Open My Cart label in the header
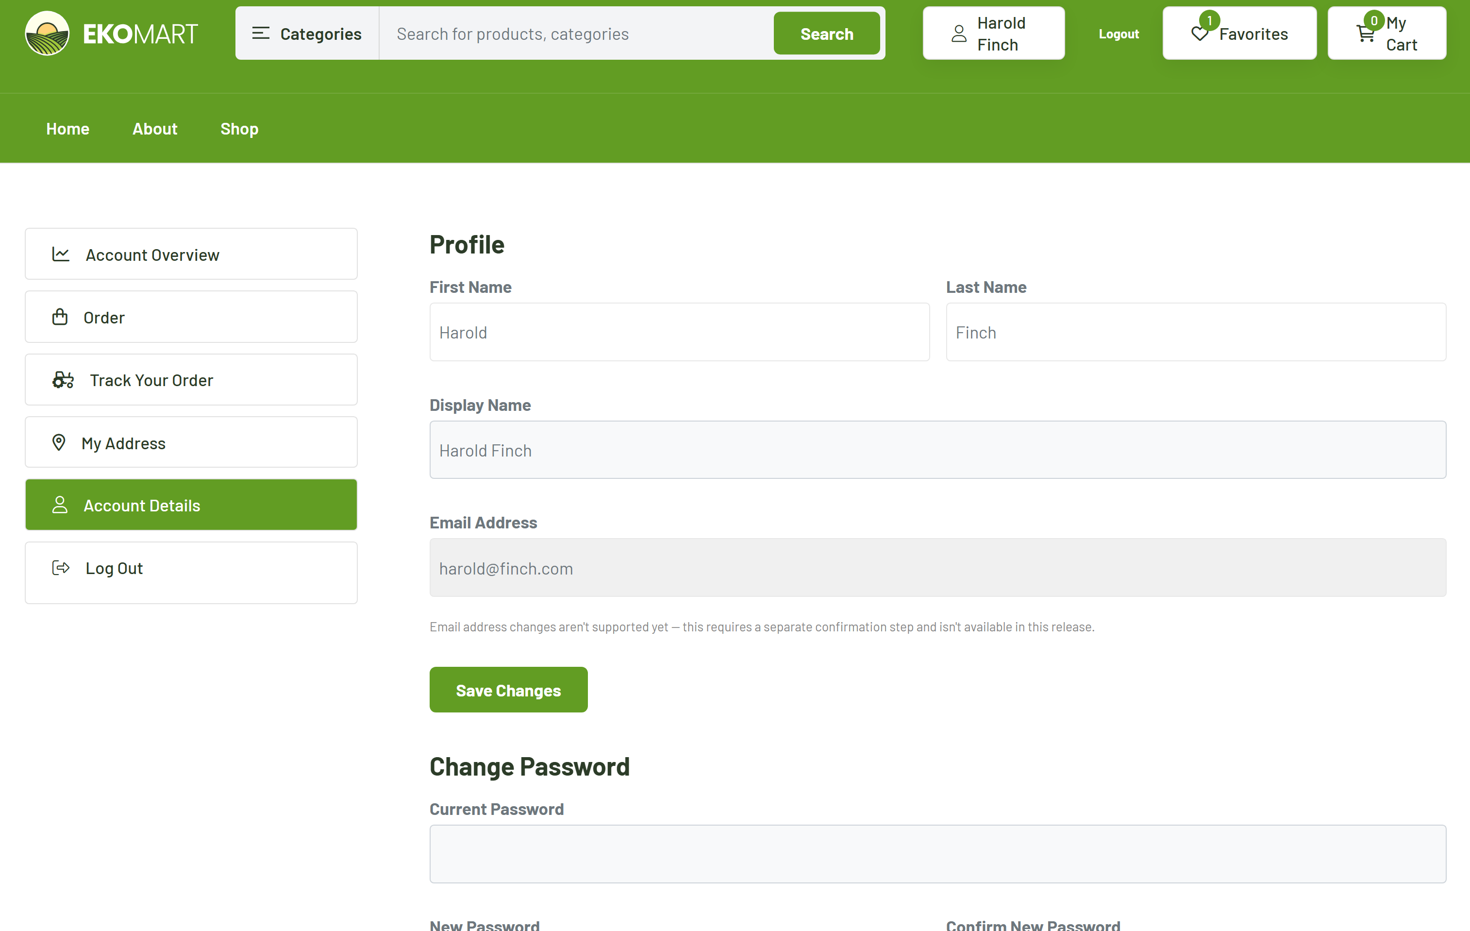 1402,34
